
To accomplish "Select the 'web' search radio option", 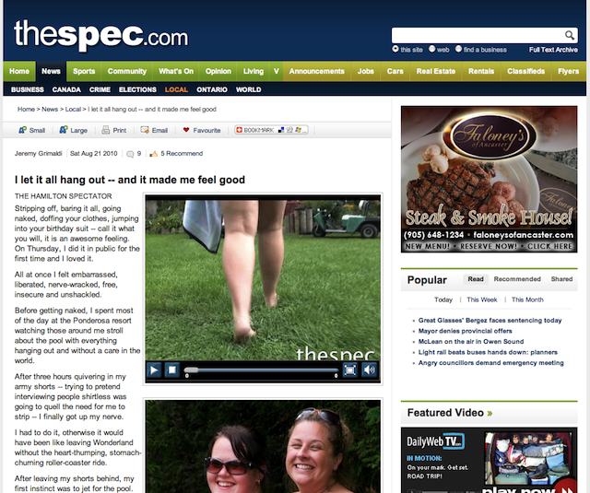I will tap(432, 49).
